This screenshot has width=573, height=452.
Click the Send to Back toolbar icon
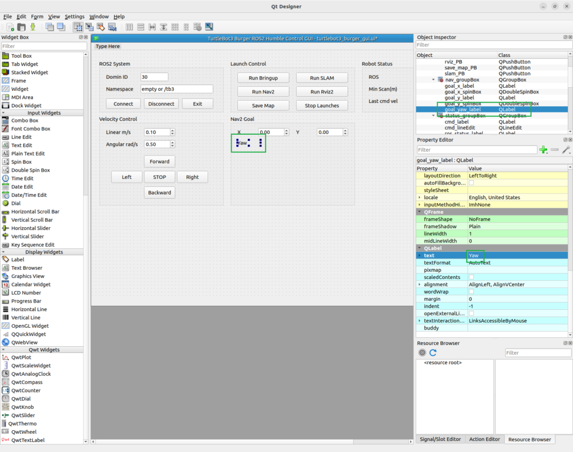(x=50, y=27)
